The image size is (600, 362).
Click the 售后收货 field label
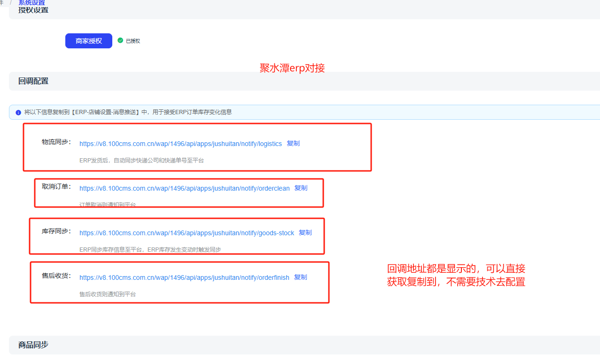point(56,276)
